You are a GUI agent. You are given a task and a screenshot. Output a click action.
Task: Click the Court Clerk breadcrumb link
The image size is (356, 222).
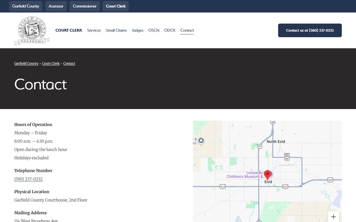pyautogui.click(x=51, y=64)
